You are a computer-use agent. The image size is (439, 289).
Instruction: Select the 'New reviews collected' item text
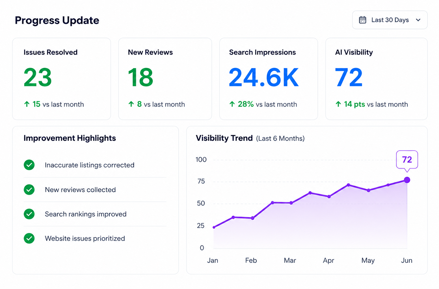(x=80, y=190)
